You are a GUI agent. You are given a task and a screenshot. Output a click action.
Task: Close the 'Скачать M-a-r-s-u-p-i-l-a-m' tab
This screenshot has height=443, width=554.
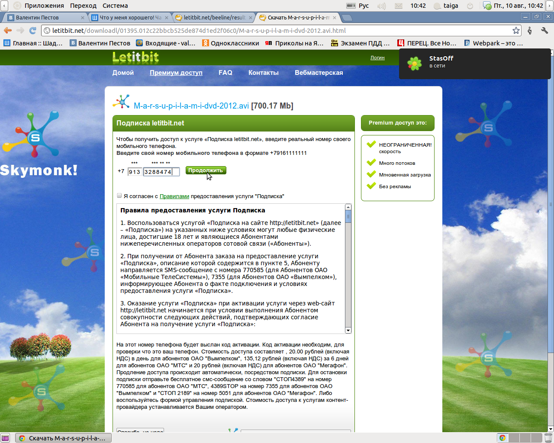point(335,18)
